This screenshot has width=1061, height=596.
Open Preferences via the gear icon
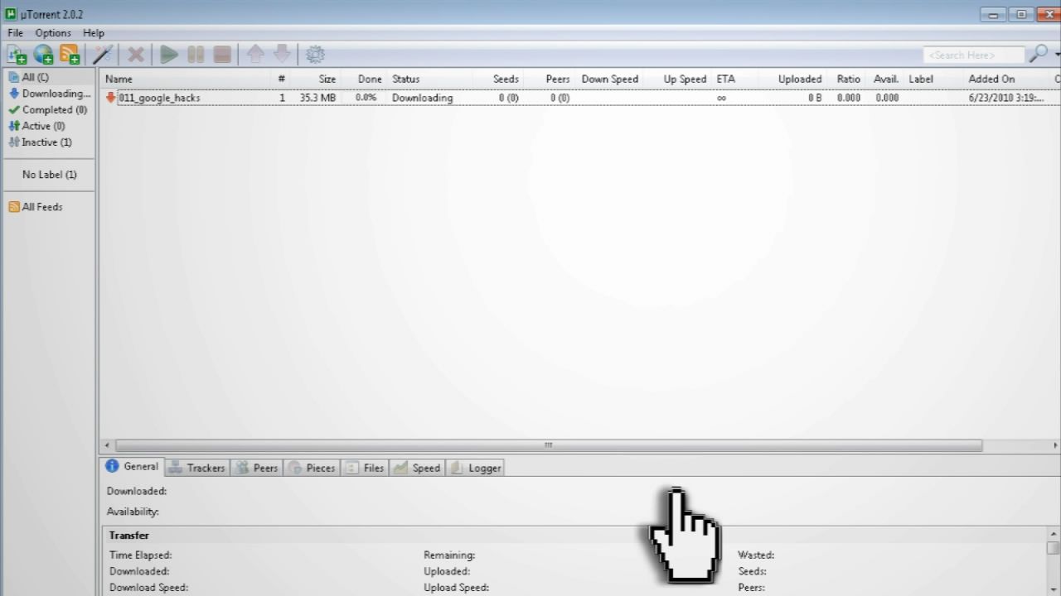click(x=315, y=54)
